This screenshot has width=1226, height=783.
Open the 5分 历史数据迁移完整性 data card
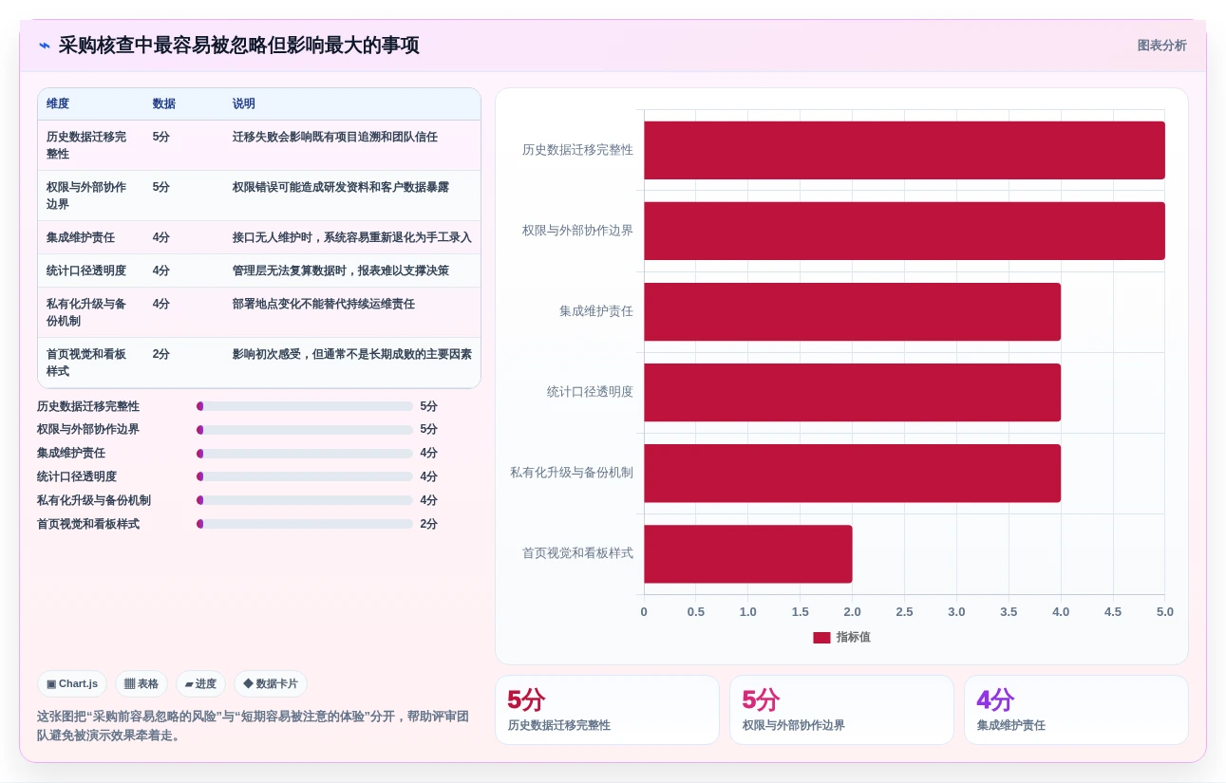[607, 710]
